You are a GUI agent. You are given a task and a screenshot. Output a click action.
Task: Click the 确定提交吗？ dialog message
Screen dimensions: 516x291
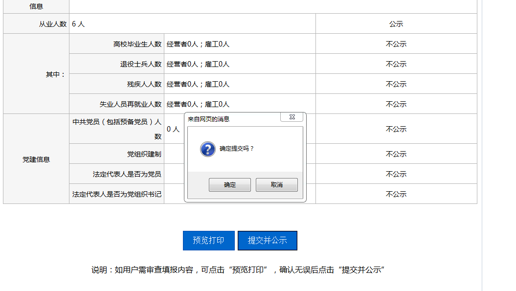[x=237, y=149]
